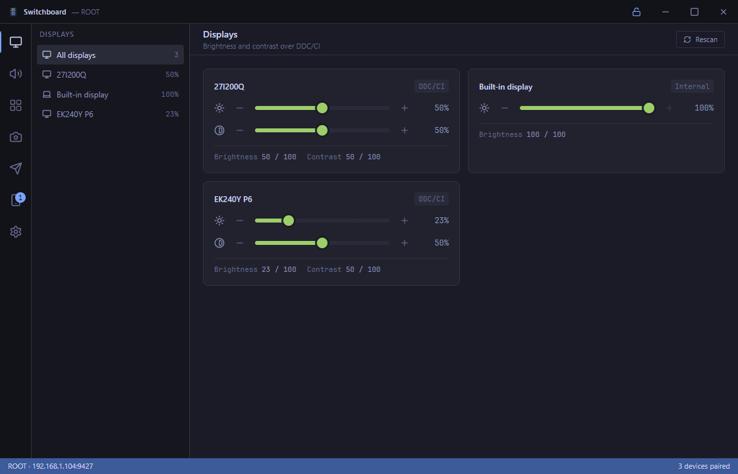Screen dimensions: 738x474
Task: Click the sun brightness icon on EK240Y P6 card
Action: [219, 221]
